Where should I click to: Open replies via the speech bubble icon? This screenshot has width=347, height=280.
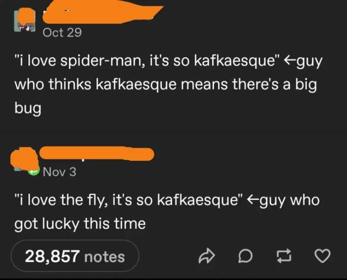tap(245, 256)
